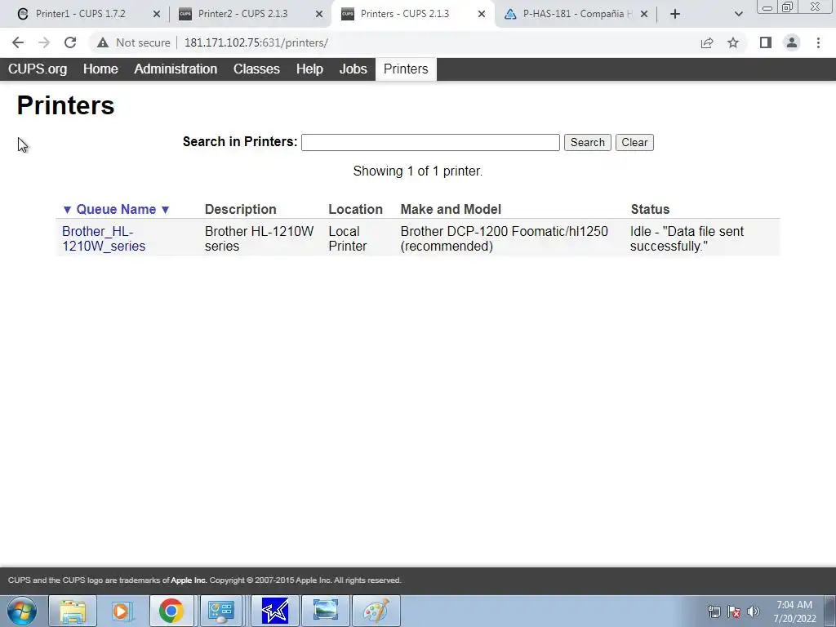Viewport: 836px width, 627px height.
Task: Go back with the browser back arrow
Action: click(x=18, y=42)
